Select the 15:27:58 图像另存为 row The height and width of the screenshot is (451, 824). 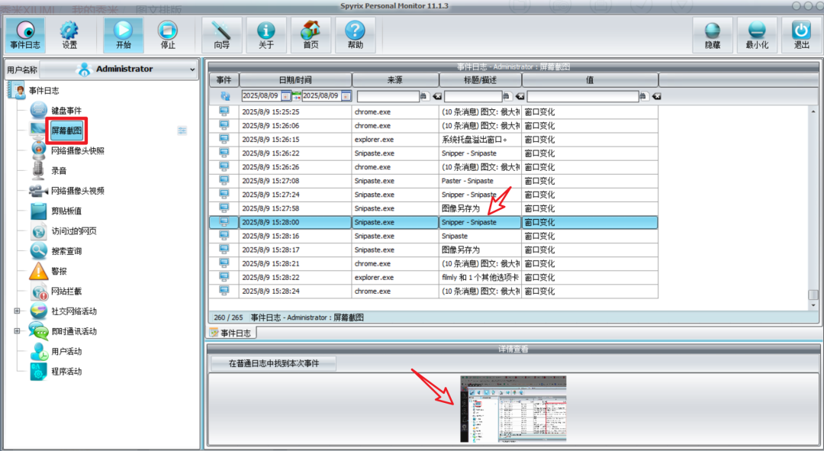pos(433,208)
